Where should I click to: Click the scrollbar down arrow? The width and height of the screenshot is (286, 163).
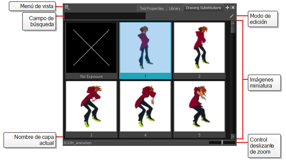coord(233,137)
